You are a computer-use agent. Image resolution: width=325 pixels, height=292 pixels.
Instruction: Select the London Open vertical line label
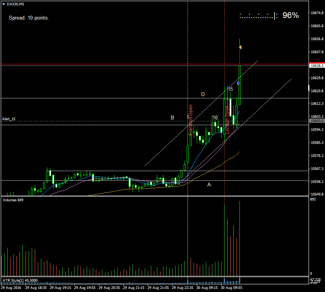click(227, 120)
